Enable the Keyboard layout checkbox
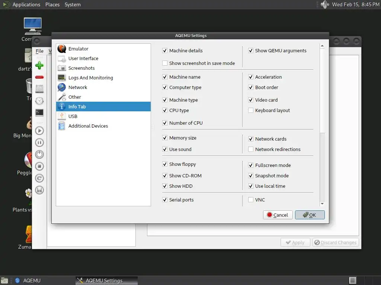The image size is (381, 285). (251, 111)
